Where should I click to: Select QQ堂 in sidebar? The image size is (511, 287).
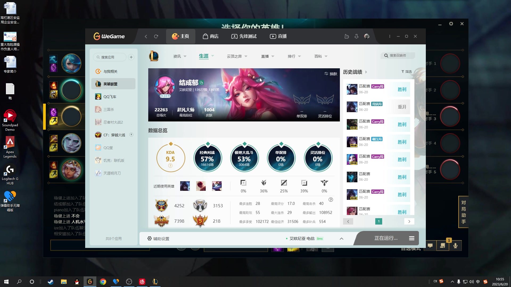tap(113, 148)
